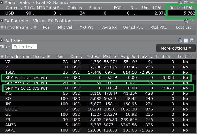The image size is (197, 134).
Task: Click Futures column header in Market Value
Action: [x=96, y=8]
